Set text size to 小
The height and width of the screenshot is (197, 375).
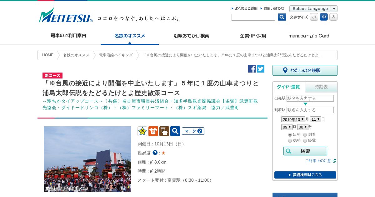point(314,17)
